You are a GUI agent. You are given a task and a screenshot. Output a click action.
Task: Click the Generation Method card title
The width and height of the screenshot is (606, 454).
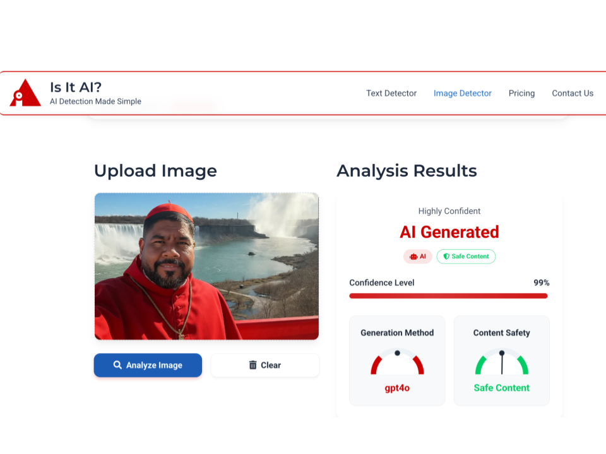(397, 333)
